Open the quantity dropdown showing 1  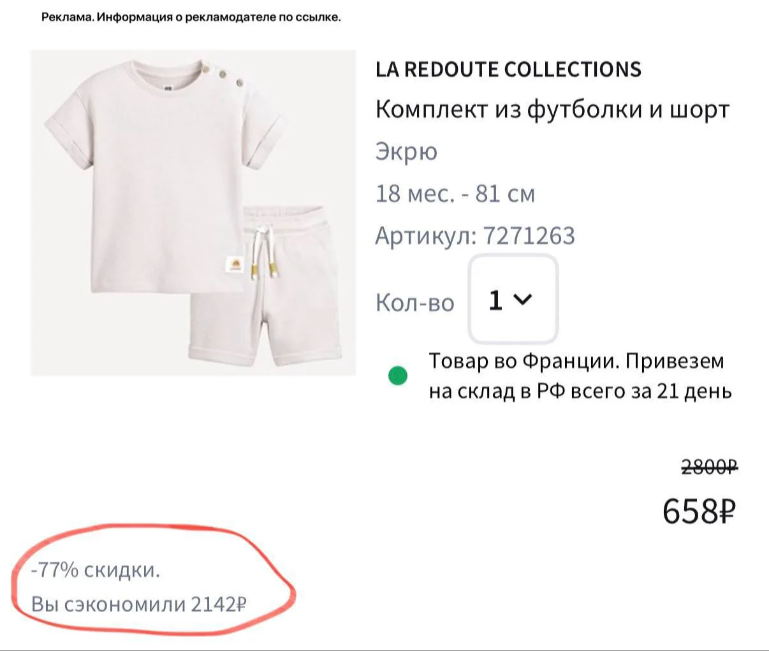point(513,299)
